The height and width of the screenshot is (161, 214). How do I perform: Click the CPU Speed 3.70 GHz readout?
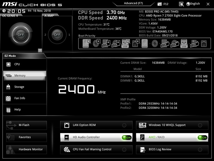[x=101, y=13]
